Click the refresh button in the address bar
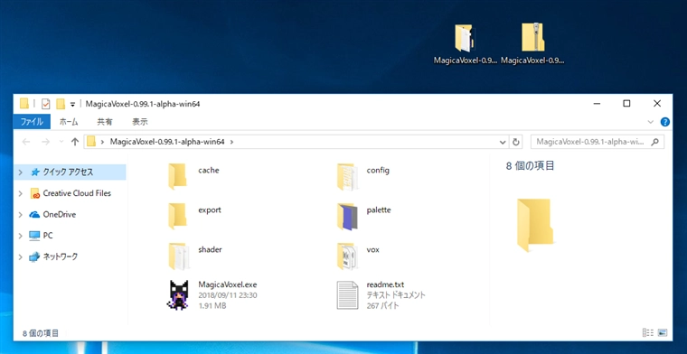The height and width of the screenshot is (354, 687). coord(515,142)
